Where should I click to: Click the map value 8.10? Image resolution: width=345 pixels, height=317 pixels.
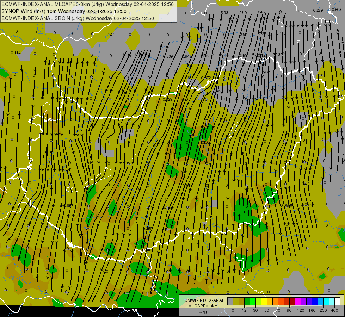pyautogui.click(x=68, y=227)
